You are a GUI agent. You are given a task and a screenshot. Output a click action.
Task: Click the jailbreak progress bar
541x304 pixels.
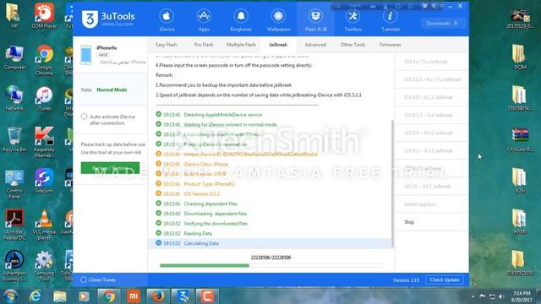pos(271,265)
